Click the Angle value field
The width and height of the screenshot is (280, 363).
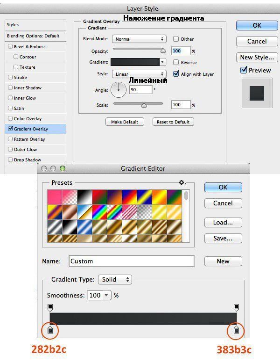tap(140, 90)
